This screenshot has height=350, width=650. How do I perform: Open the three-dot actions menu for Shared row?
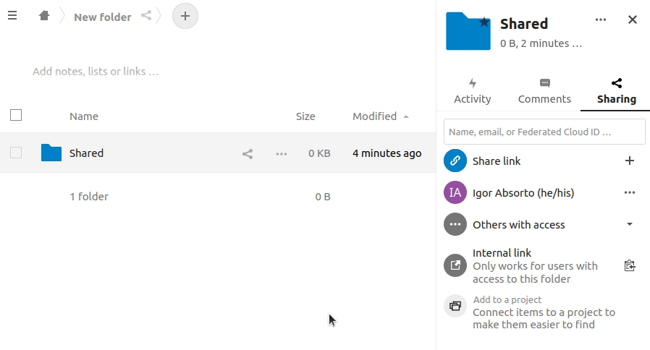[x=282, y=153]
